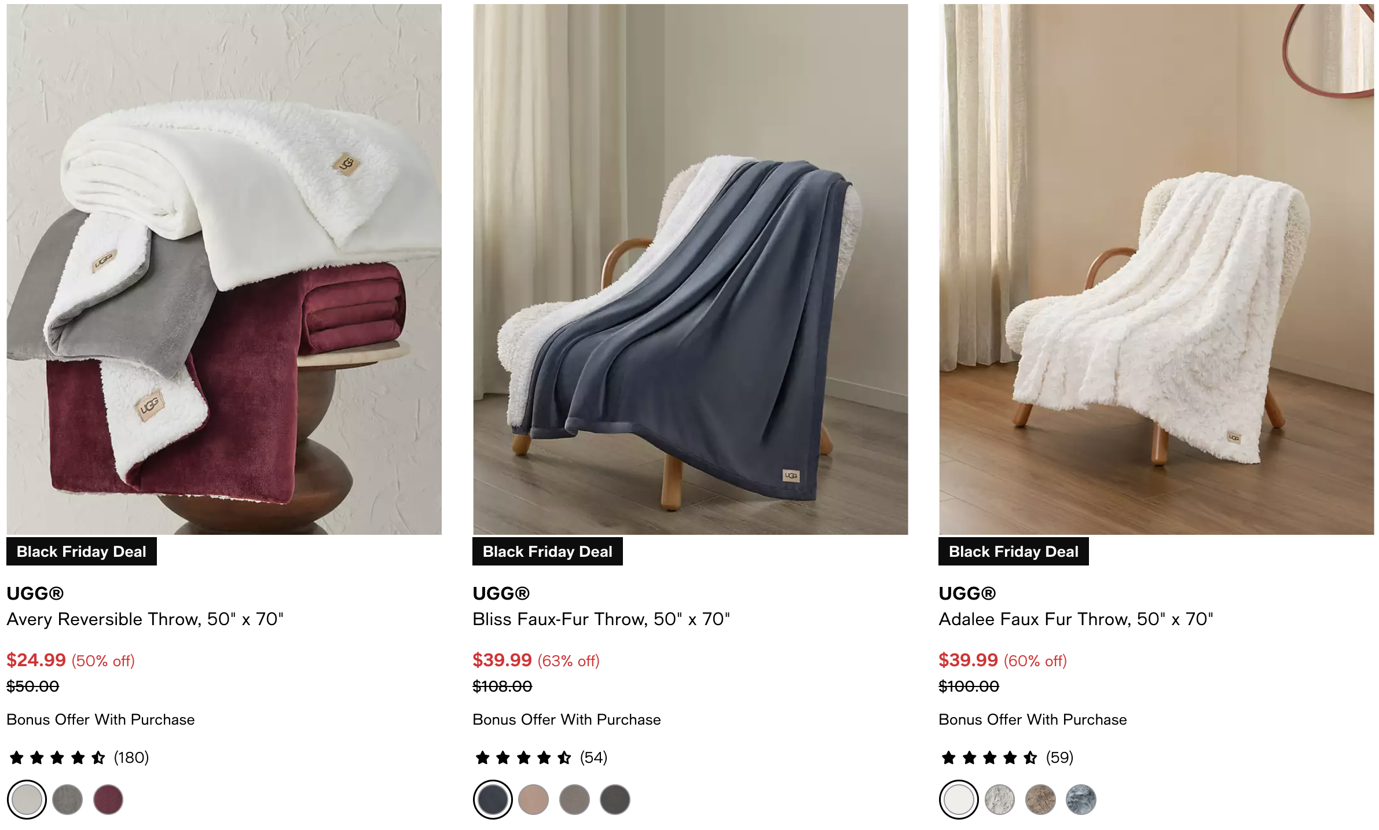Select the cream swatch for Adalee Faux Fur Throw
The height and width of the screenshot is (830, 1379).
pos(959,799)
